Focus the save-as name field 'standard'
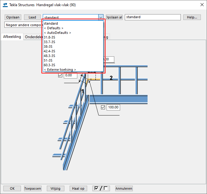The height and width of the screenshot is (194, 207). tap(153, 17)
